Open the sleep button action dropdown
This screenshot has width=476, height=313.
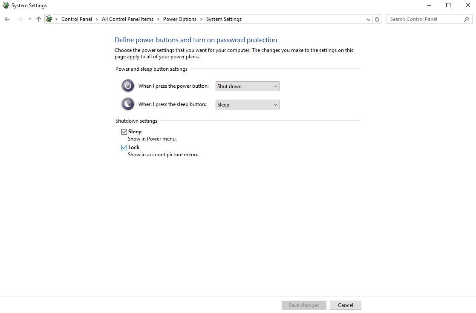[x=247, y=105]
